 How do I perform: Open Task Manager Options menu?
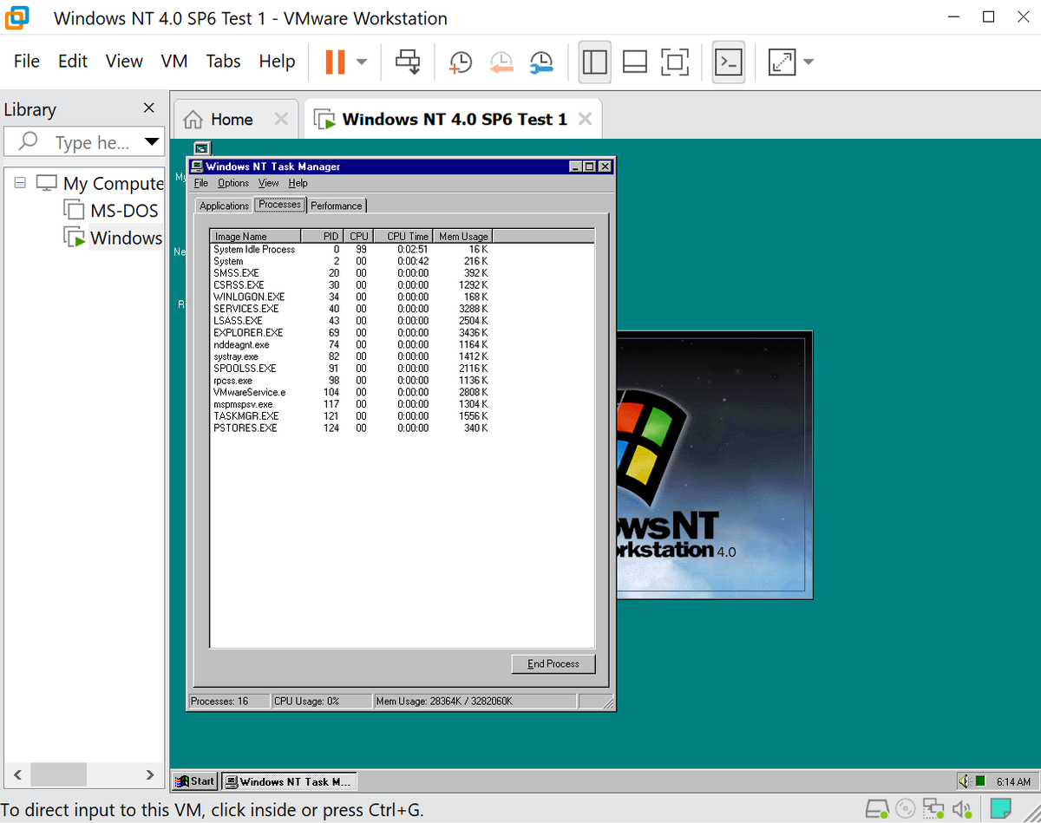[x=233, y=183]
